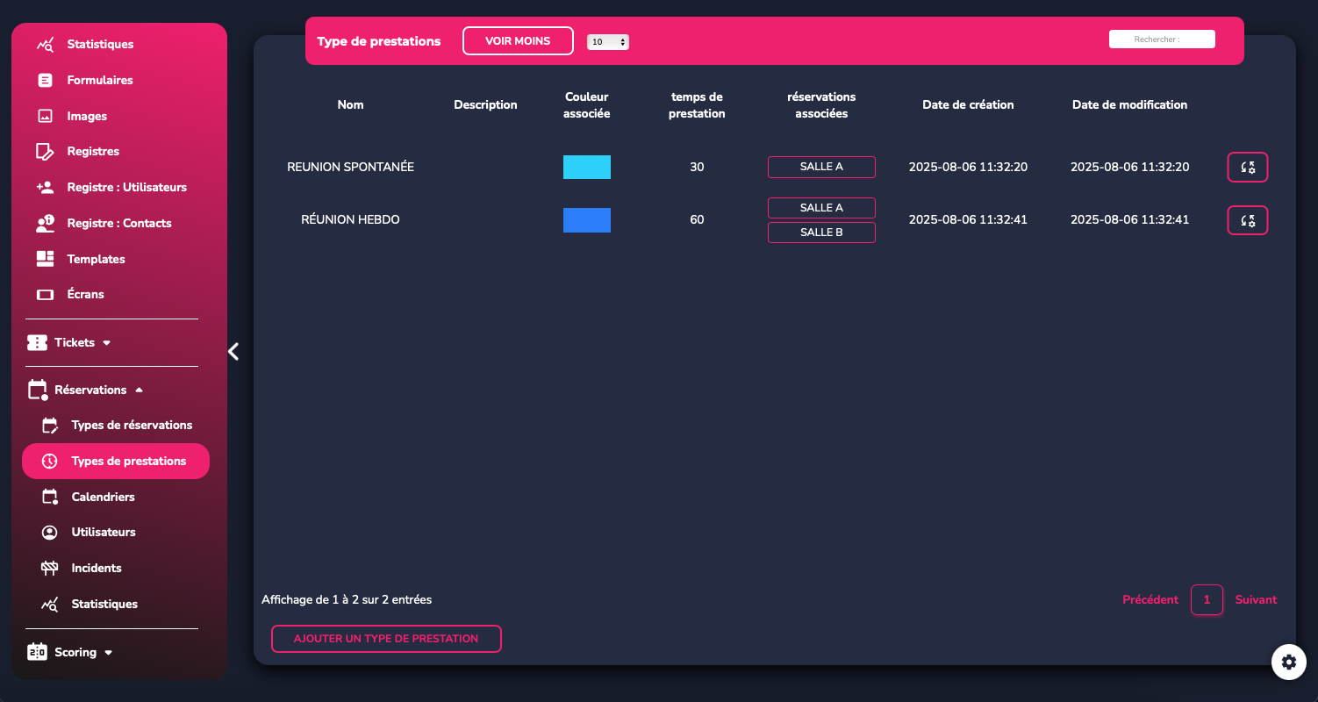Click Ajouter un type de prestation
Viewport: 1318px width, 702px height.
click(x=386, y=639)
